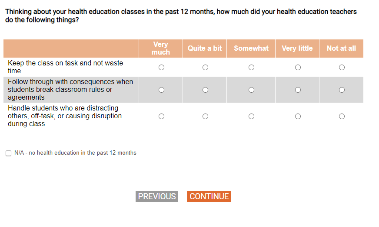Click the 'Very much' column header
This screenshot has width=379, height=227.
coord(161,49)
